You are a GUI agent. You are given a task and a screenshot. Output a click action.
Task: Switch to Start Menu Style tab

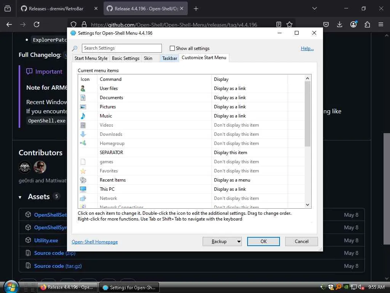(x=91, y=58)
